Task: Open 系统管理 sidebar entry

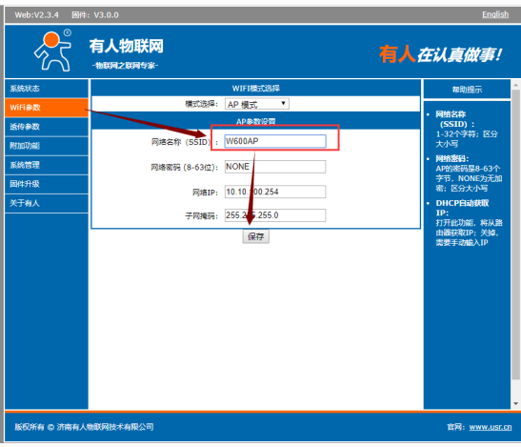Action: 47,165
